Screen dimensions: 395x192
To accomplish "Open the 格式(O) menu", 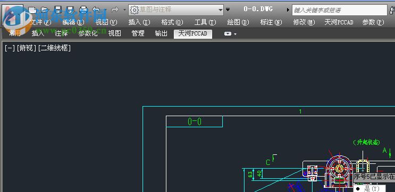I will coord(172,22).
